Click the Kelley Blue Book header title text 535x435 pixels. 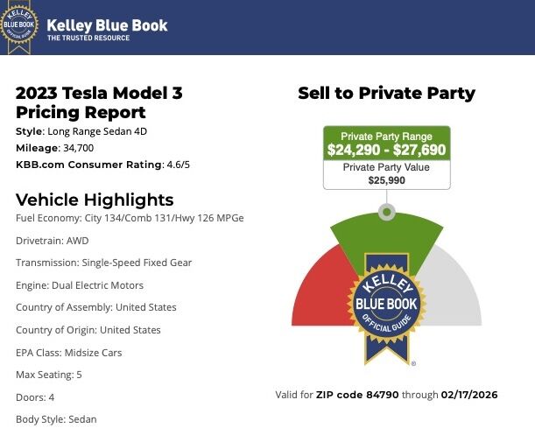coord(107,25)
